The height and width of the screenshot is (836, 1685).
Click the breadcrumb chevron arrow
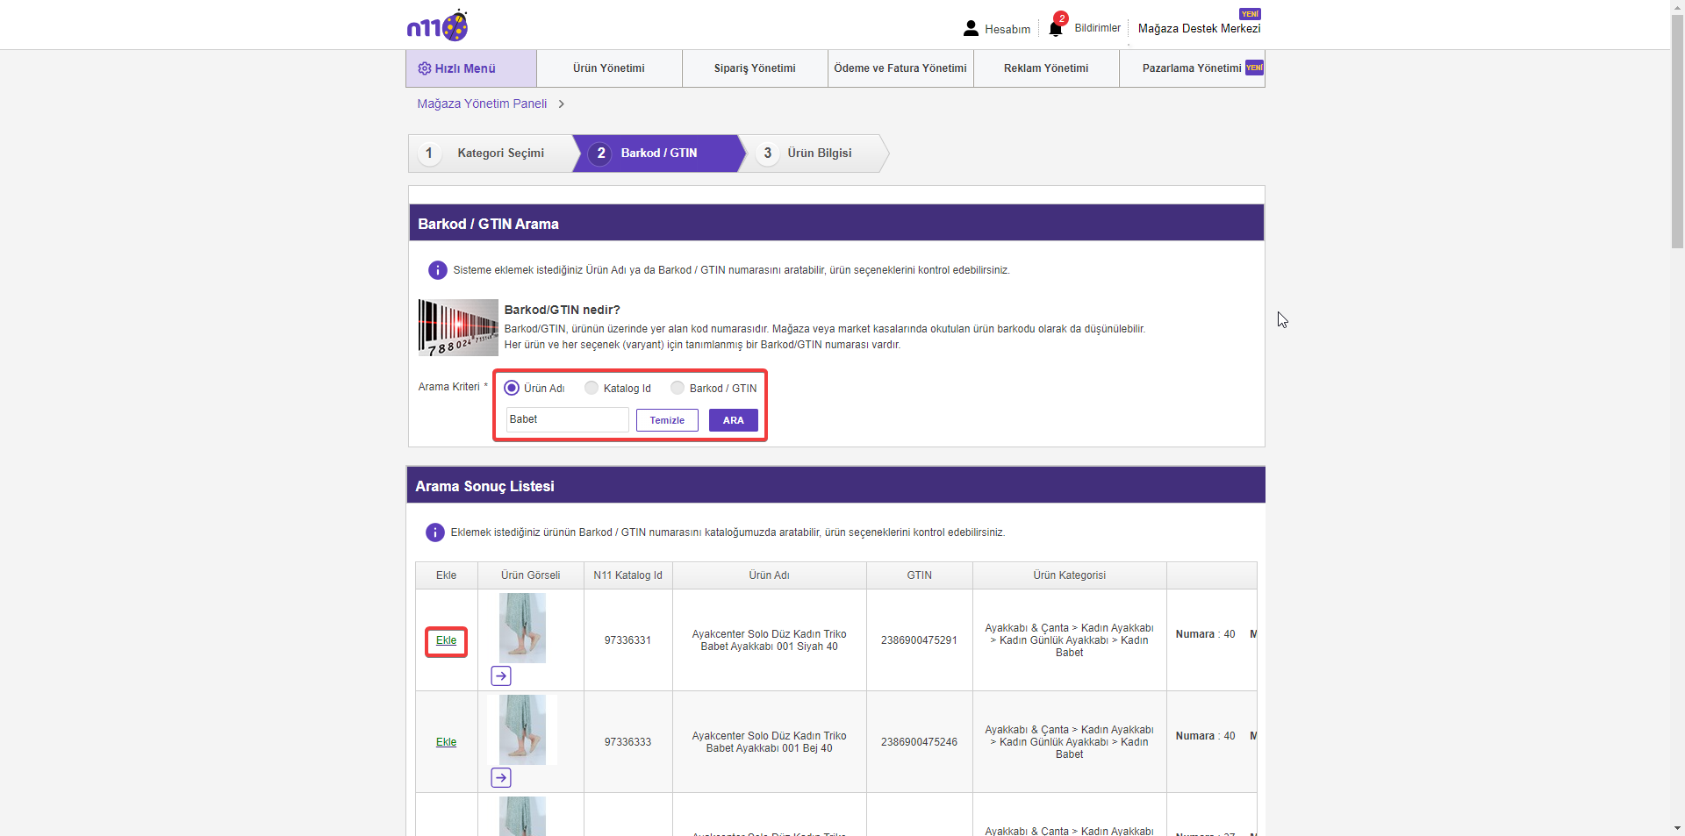click(562, 104)
